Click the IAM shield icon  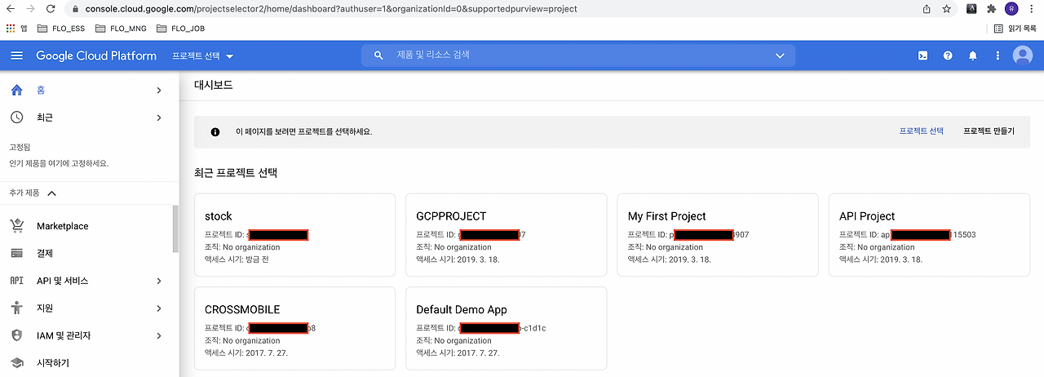click(x=16, y=335)
